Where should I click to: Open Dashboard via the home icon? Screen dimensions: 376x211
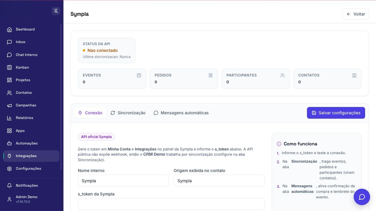pos(9,29)
